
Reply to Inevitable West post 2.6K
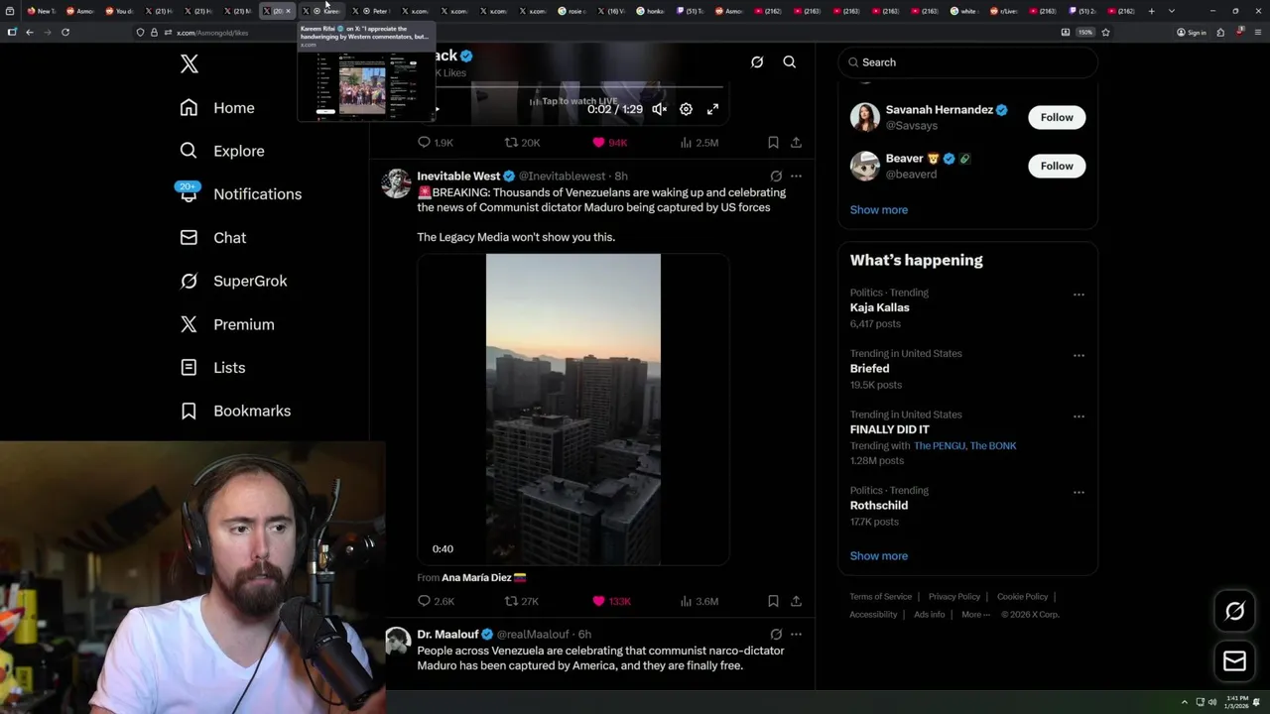click(x=436, y=601)
